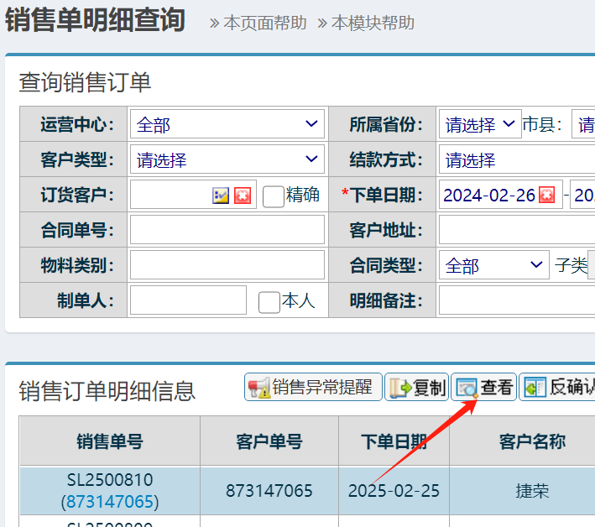Enable the 精确 exact match checkbox
Image resolution: width=595 pixels, height=527 pixels.
pyautogui.click(x=273, y=196)
